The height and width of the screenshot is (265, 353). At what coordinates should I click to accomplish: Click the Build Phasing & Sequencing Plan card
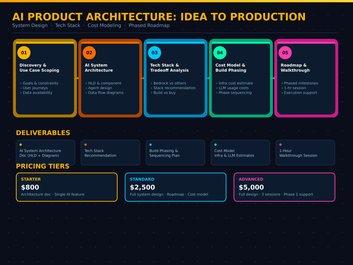pos(175,153)
